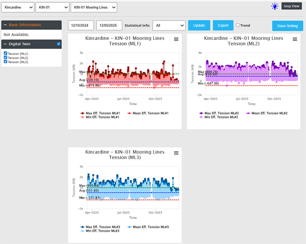Click the lightbulb theme icon
Screen dimensions: 306x244
coord(275,6)
